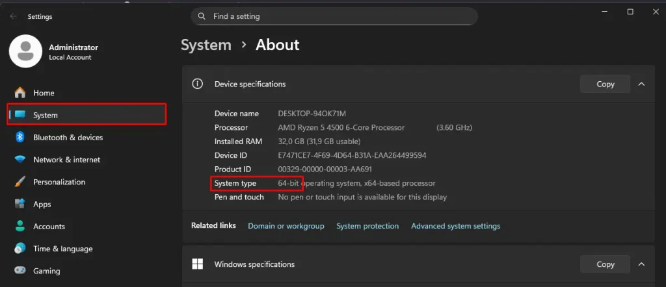Open Personalization settings

pos(87,182)
